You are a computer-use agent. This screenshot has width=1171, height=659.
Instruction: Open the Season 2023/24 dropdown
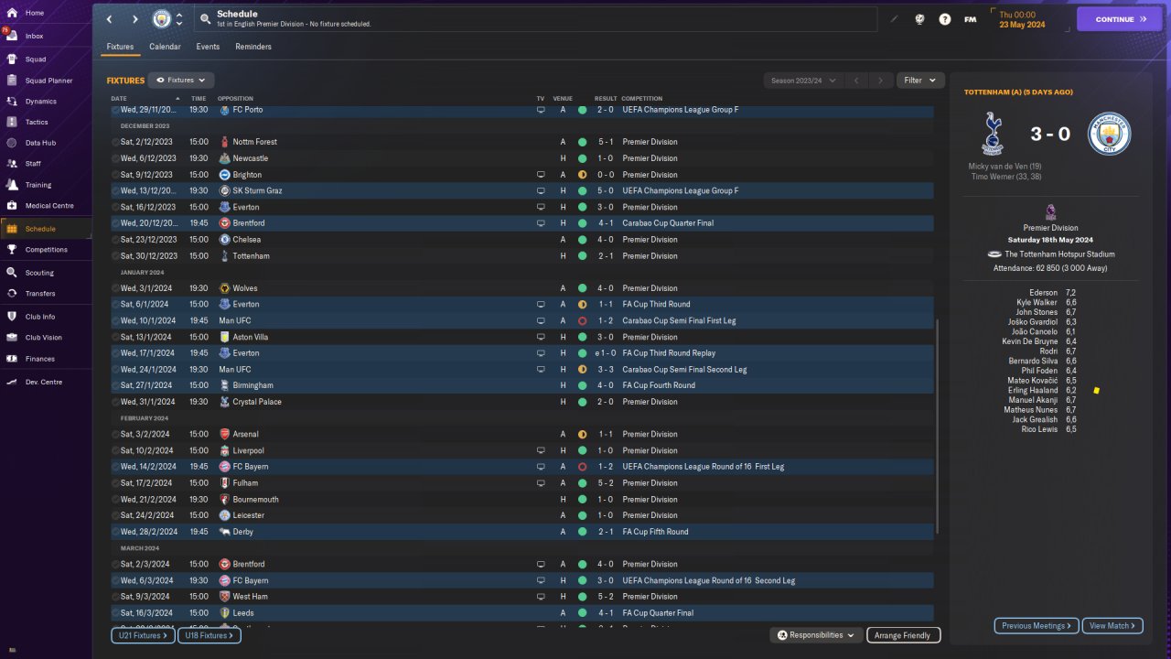[x=804, y=81]
